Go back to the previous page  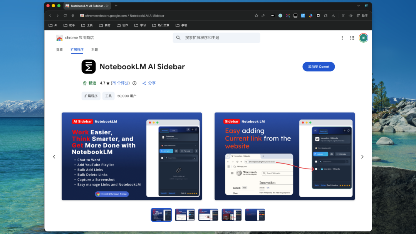coord(50,16)
